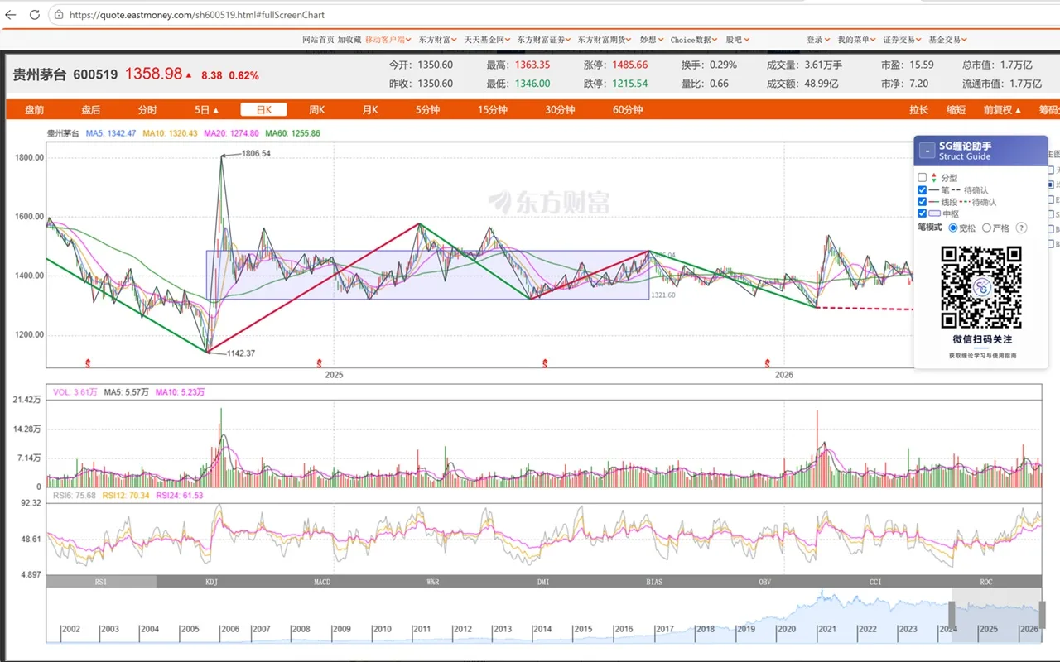The height and width of the screenshot is (662, 1060).
Task: Click the red $ marker near the 2026 label
Action: 768,363
